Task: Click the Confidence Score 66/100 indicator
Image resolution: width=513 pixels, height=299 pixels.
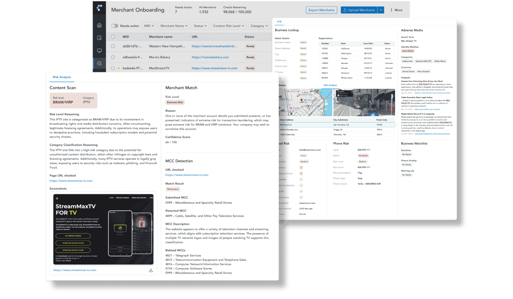Action: [171, 142]
